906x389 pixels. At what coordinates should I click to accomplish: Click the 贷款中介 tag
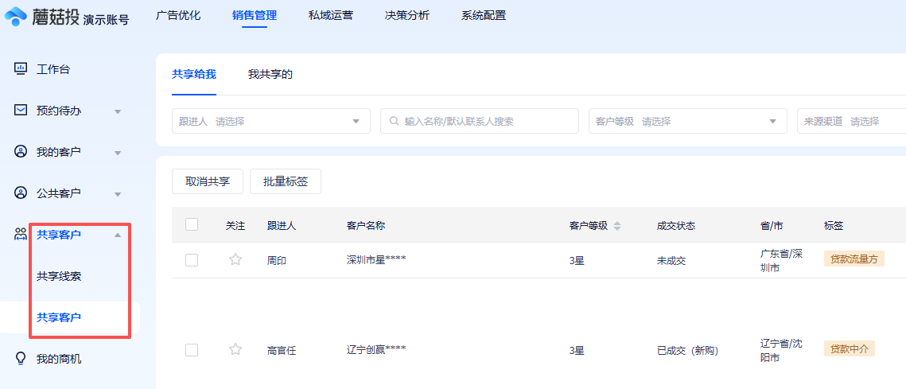(850, 349)
